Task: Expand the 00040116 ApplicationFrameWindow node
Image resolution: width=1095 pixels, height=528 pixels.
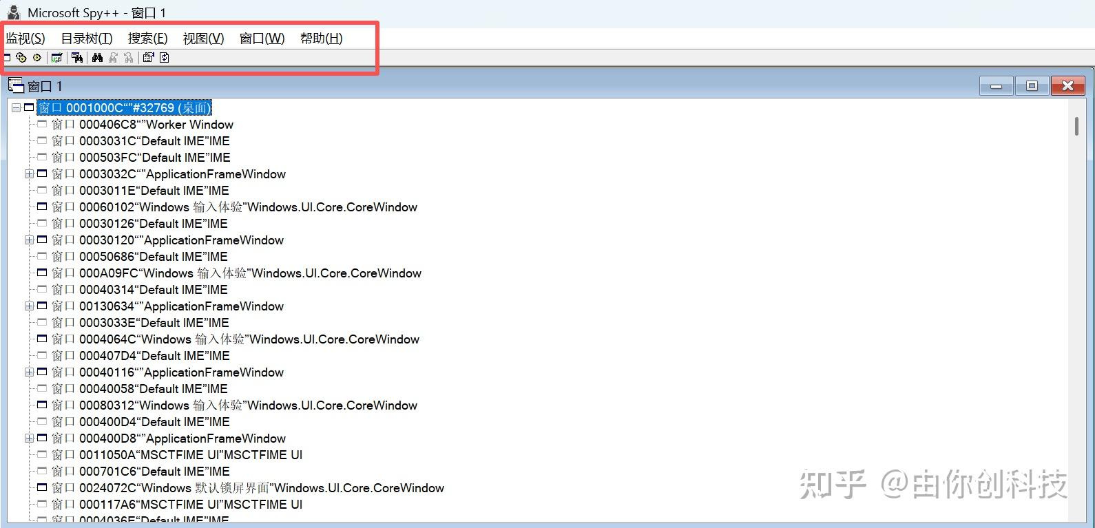Action: coord(29,372)
